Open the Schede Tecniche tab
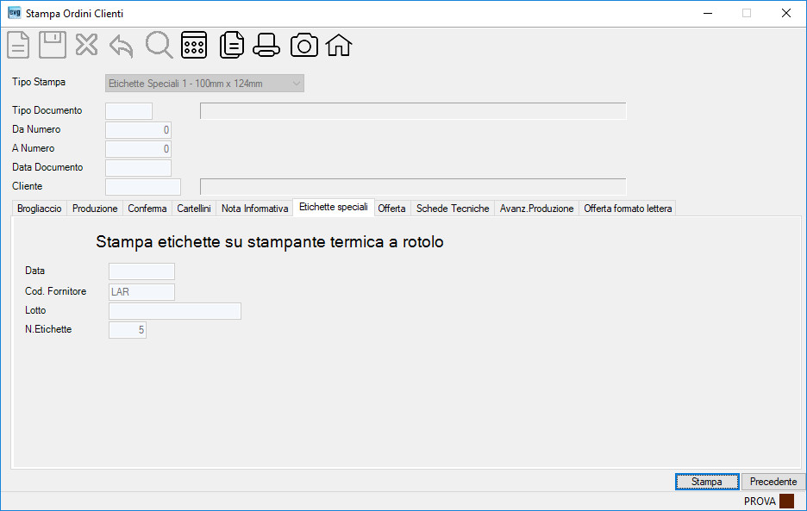This screenshot has width=807, height=511. point(453,209)
